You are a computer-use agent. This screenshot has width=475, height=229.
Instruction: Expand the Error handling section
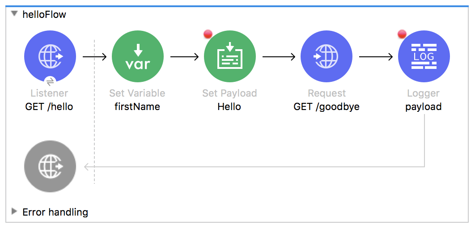(14, 212)
